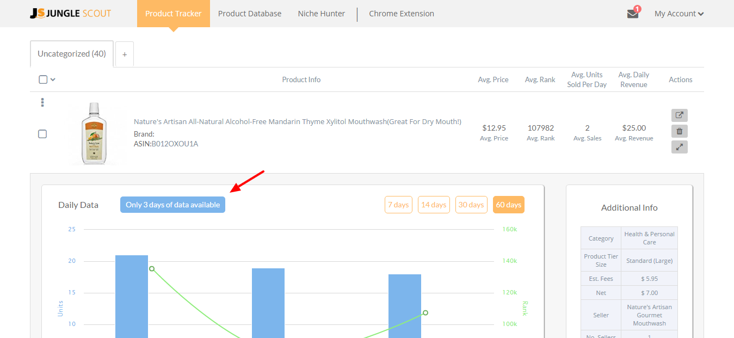Click the Health & Personal Care category cell
734x338 pixels.
[649, 238]
